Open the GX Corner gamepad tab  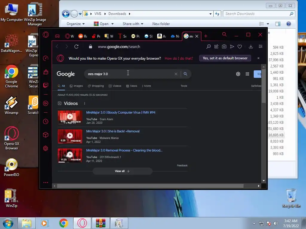[x=57, y=36]
